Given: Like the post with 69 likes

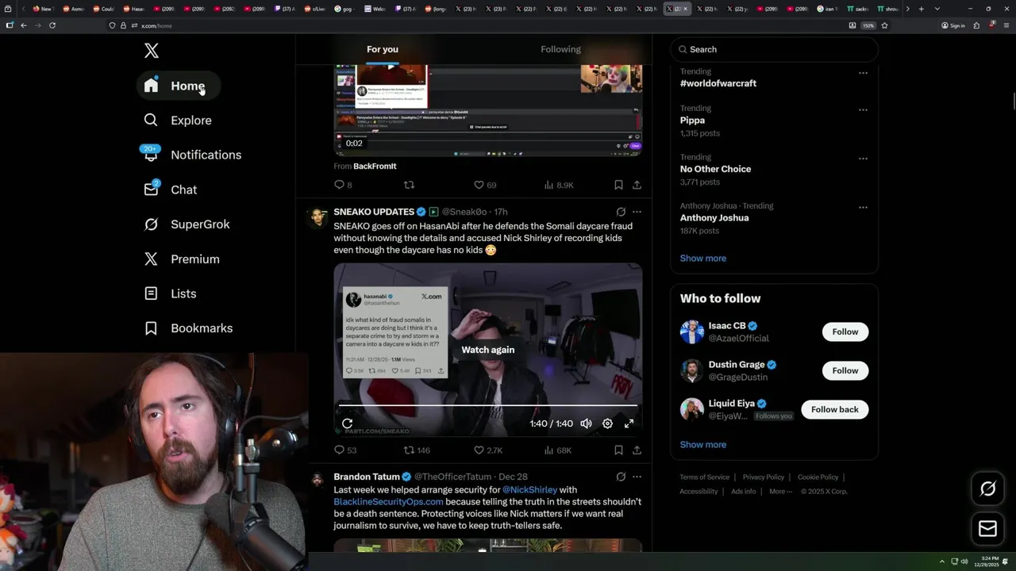Looking at the screenshot, I should pyautogui.click(x=484, y=185).
